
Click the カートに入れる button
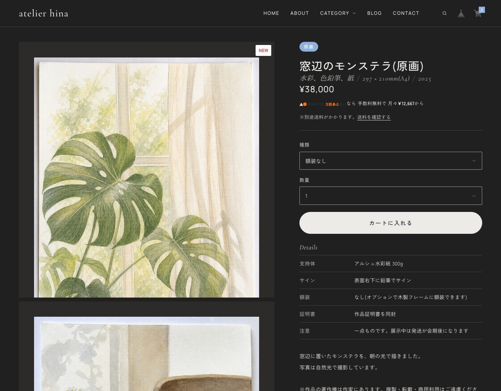pos(391,223)
